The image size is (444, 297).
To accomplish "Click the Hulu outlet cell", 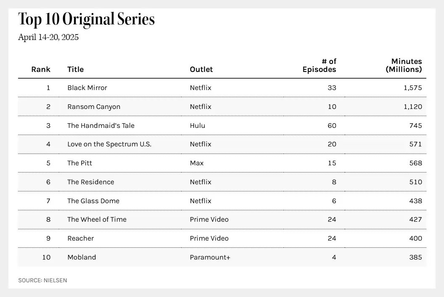I will tap(197, 126).
